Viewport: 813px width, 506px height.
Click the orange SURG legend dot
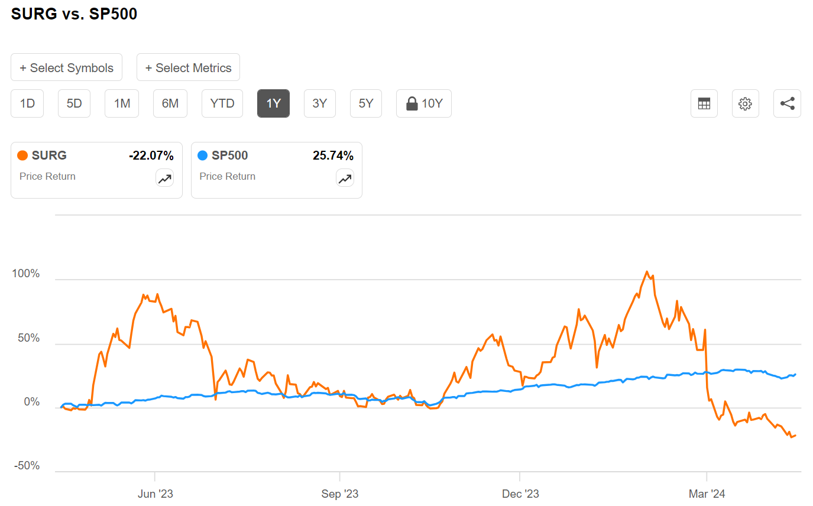(23, 155)
